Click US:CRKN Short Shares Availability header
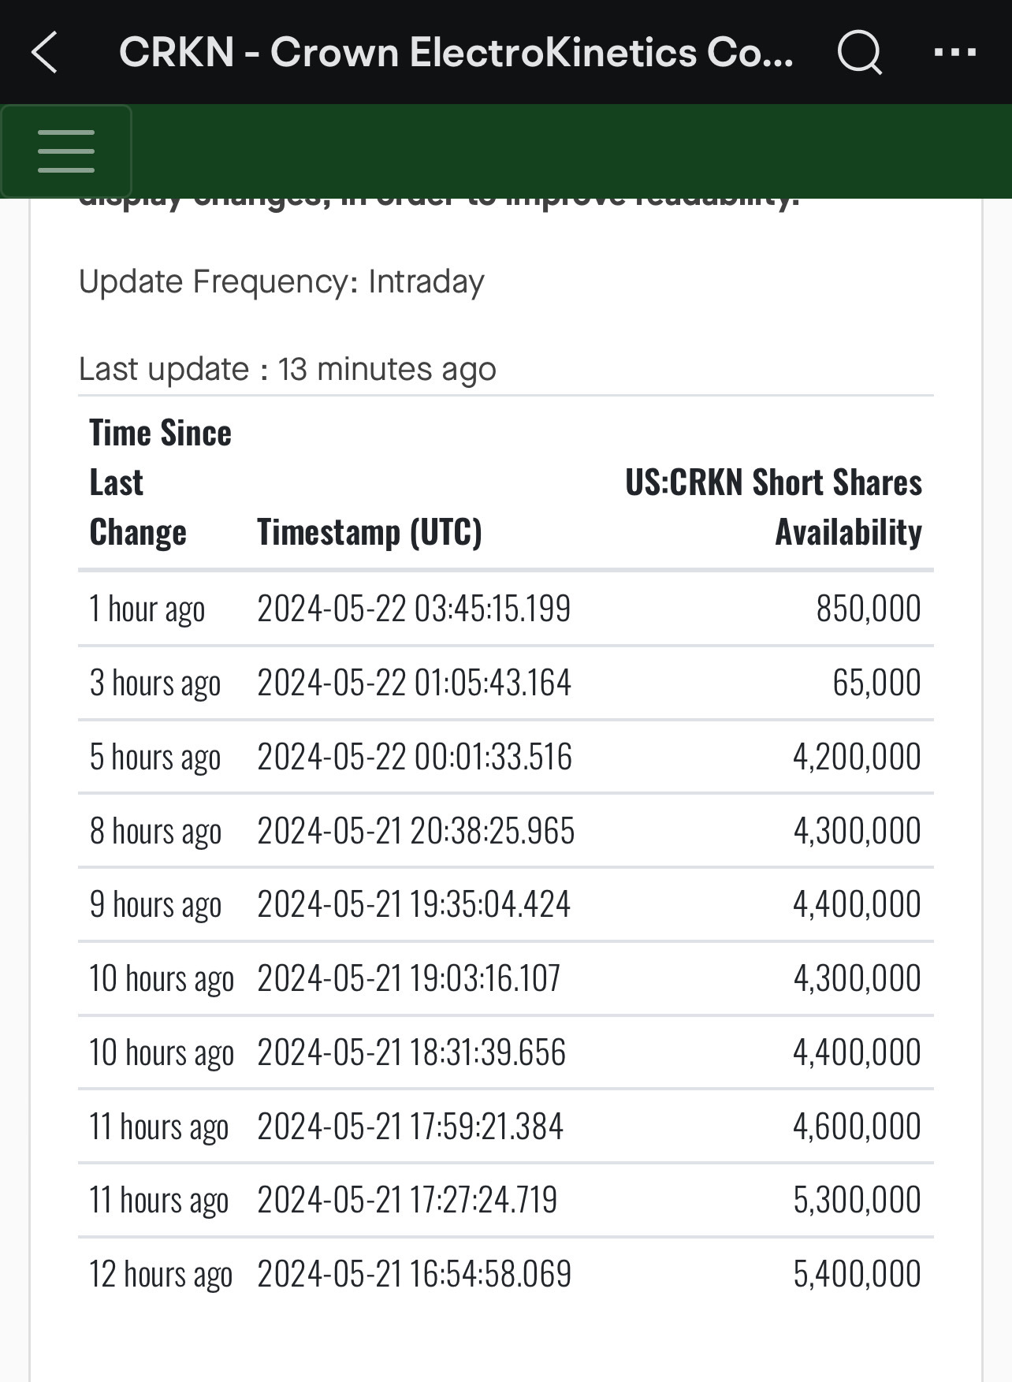 [x=773, y=506]
